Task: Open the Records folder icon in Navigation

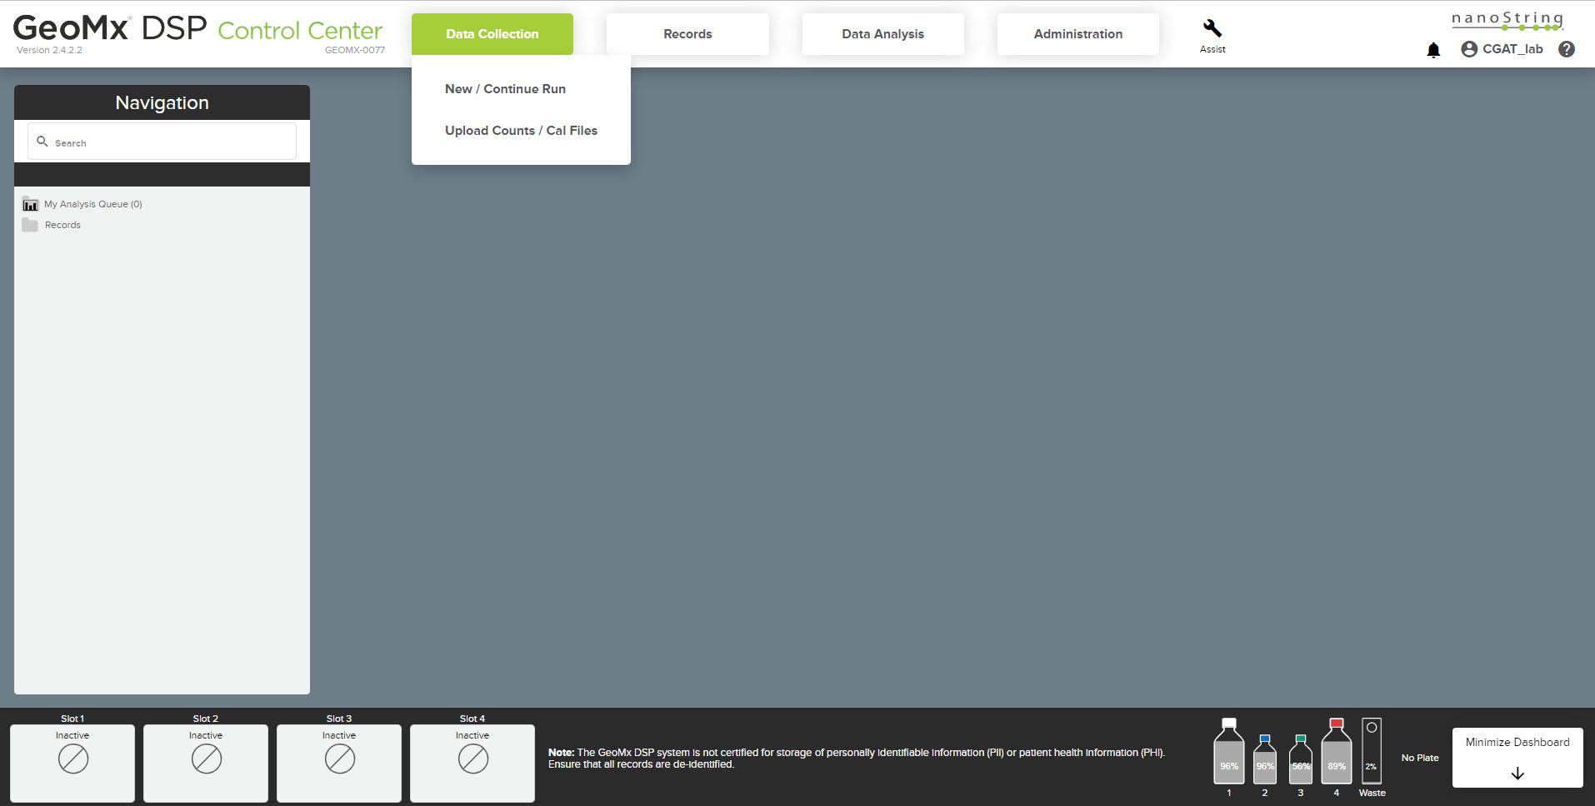Action: [30, 225]
